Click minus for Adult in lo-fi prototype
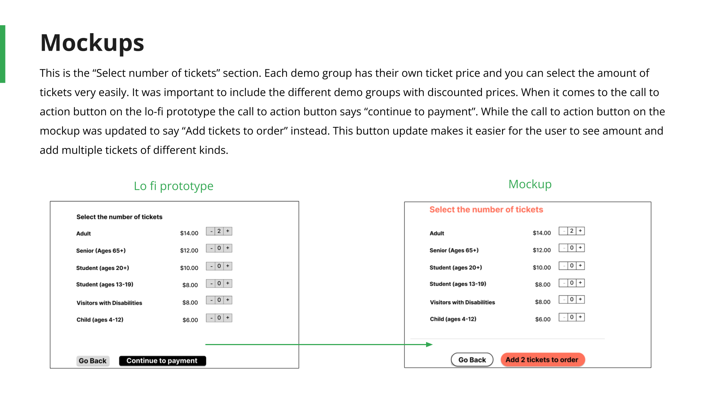 click(211, 231)
